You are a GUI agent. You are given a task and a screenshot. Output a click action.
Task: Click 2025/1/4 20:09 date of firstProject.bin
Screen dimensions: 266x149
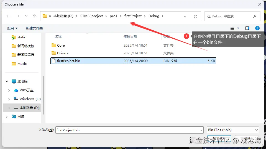[x=135, y=61]
